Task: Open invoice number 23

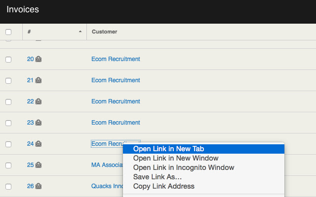Action: click(31, 123)
